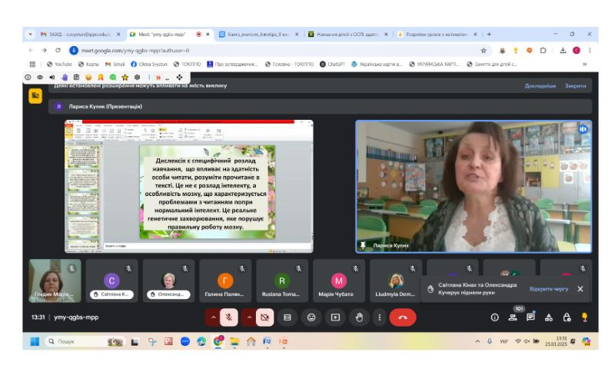Open File Explorer from the taskbar
This screenshot has height=375, width=615.
[x=234, y=342]
